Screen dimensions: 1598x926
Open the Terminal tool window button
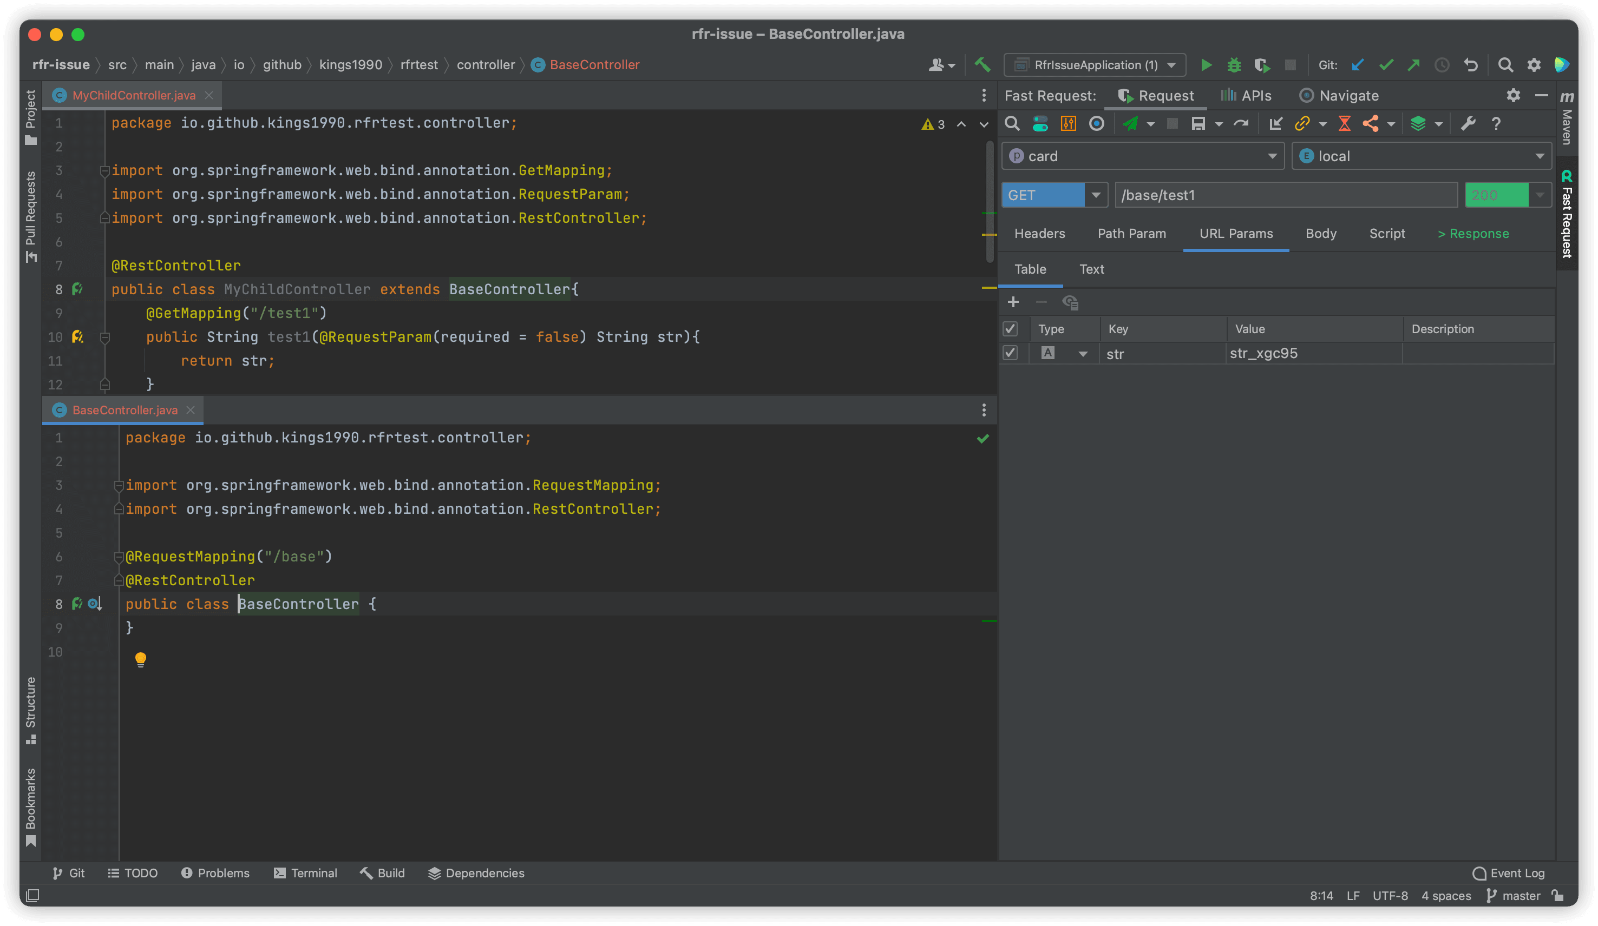(306, 873)
